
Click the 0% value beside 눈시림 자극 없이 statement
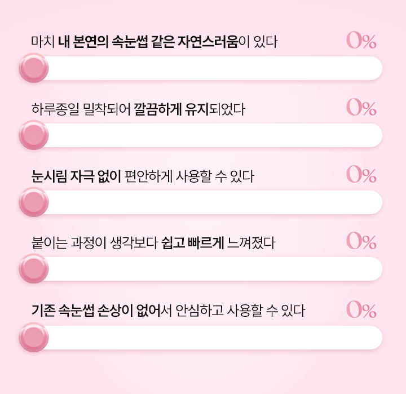(x=361, y=175)
